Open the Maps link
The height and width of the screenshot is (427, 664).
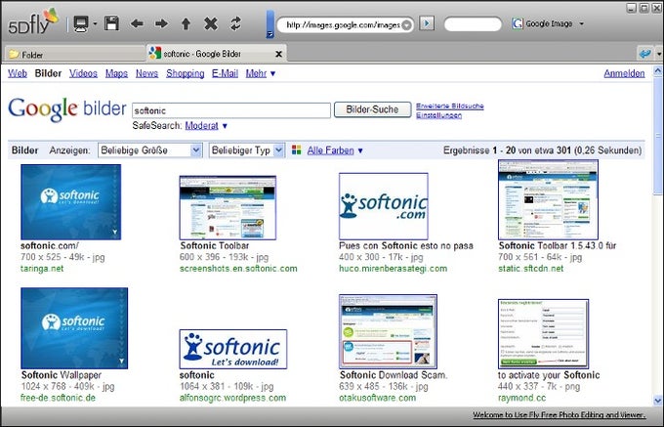click(116, 73)
